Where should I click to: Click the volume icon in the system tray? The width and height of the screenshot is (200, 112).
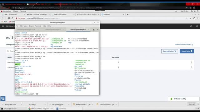coord(195,11)
